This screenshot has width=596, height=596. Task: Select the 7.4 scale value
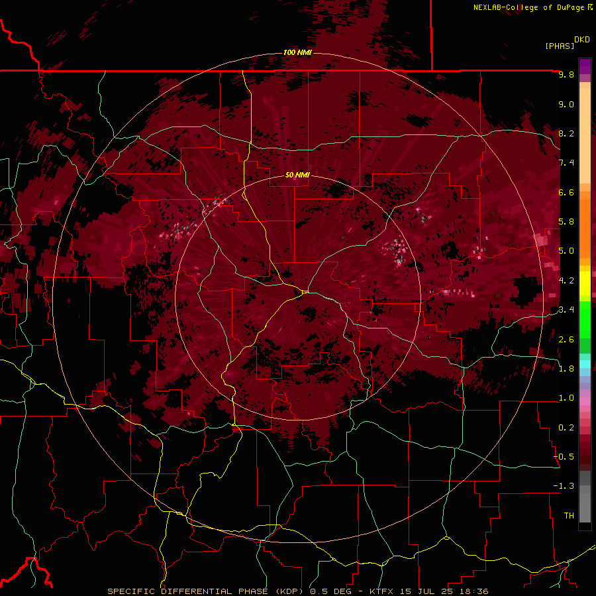pyautogui.click(x=566, y=163)
